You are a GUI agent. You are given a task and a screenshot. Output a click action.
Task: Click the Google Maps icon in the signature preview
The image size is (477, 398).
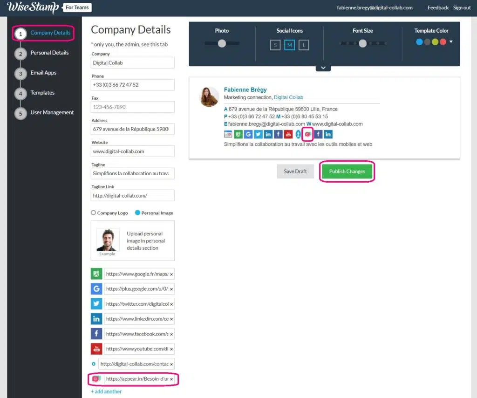point(238,134)
